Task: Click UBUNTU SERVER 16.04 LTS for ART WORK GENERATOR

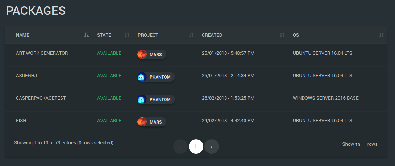Action: click(323, 53)
